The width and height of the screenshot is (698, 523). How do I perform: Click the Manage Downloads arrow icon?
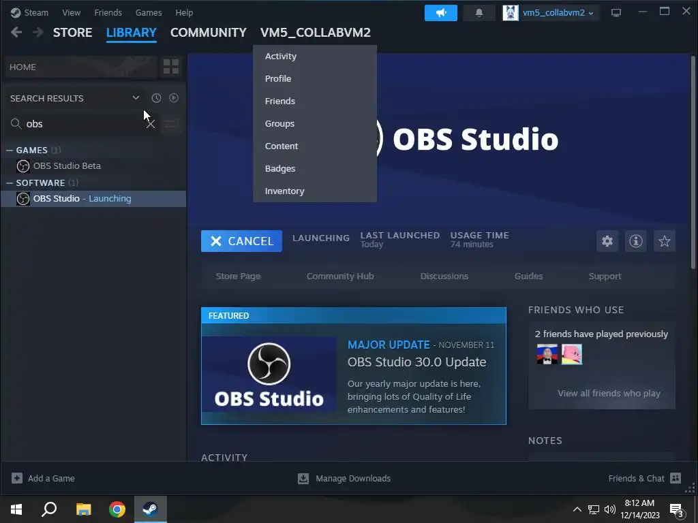[303, 479]
